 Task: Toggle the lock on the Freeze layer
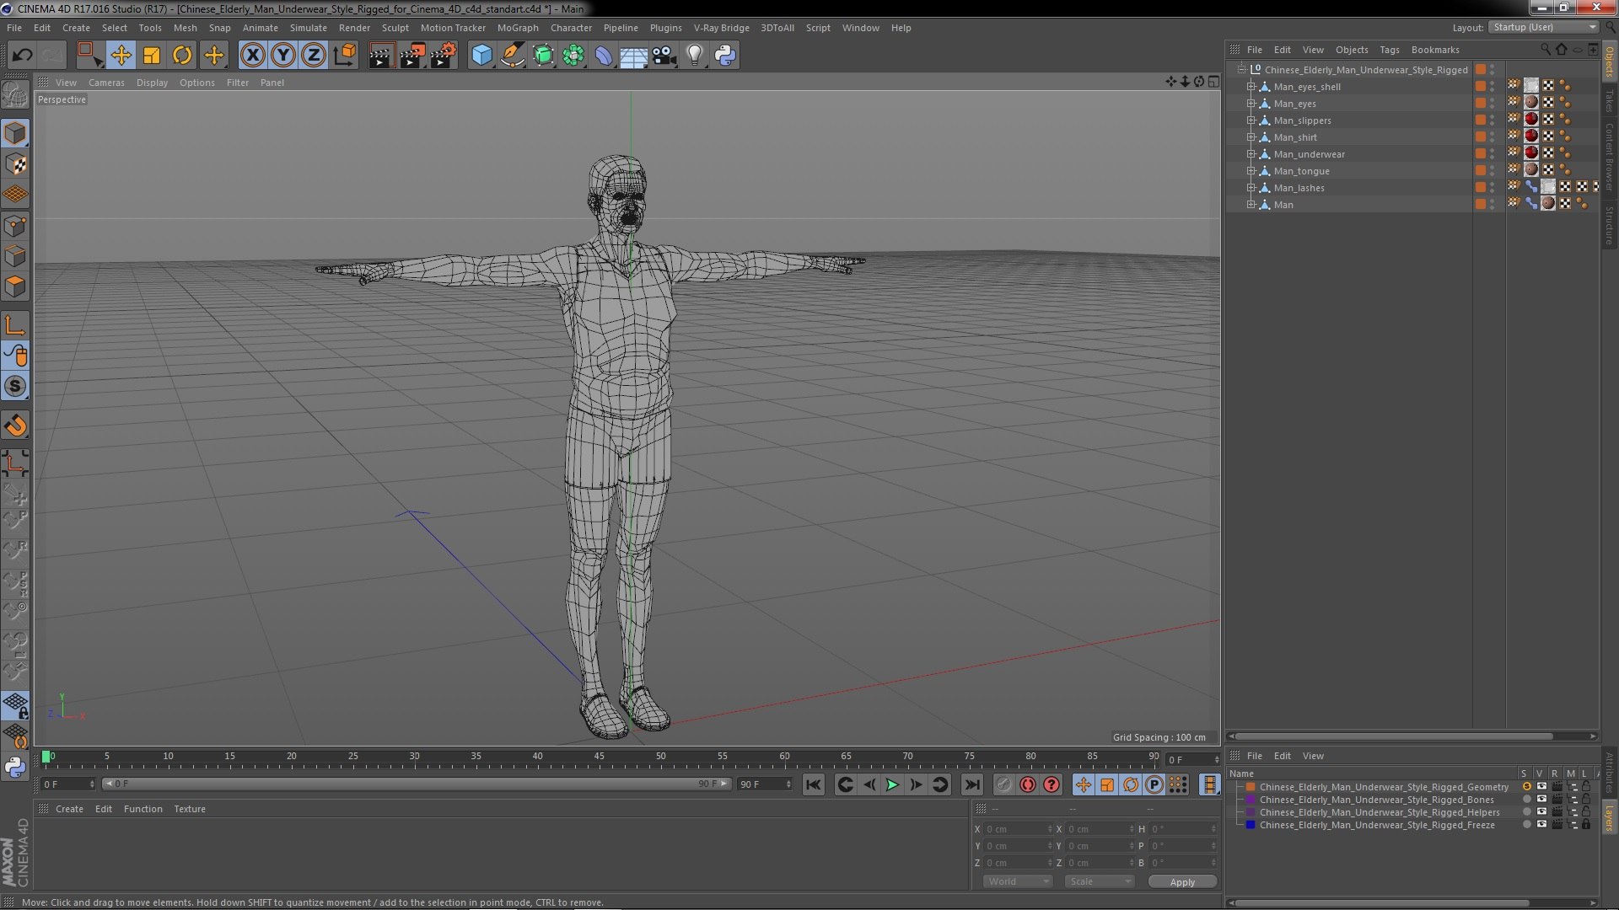point(1586,825)
